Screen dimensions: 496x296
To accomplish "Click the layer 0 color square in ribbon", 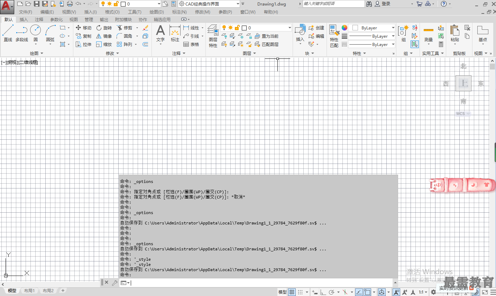I will (x=244, y=28).
